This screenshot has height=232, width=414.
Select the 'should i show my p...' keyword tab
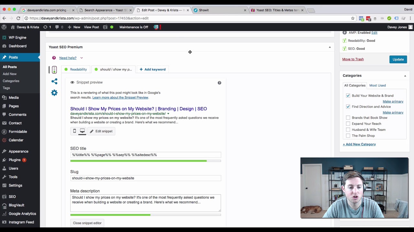(113, 69)
